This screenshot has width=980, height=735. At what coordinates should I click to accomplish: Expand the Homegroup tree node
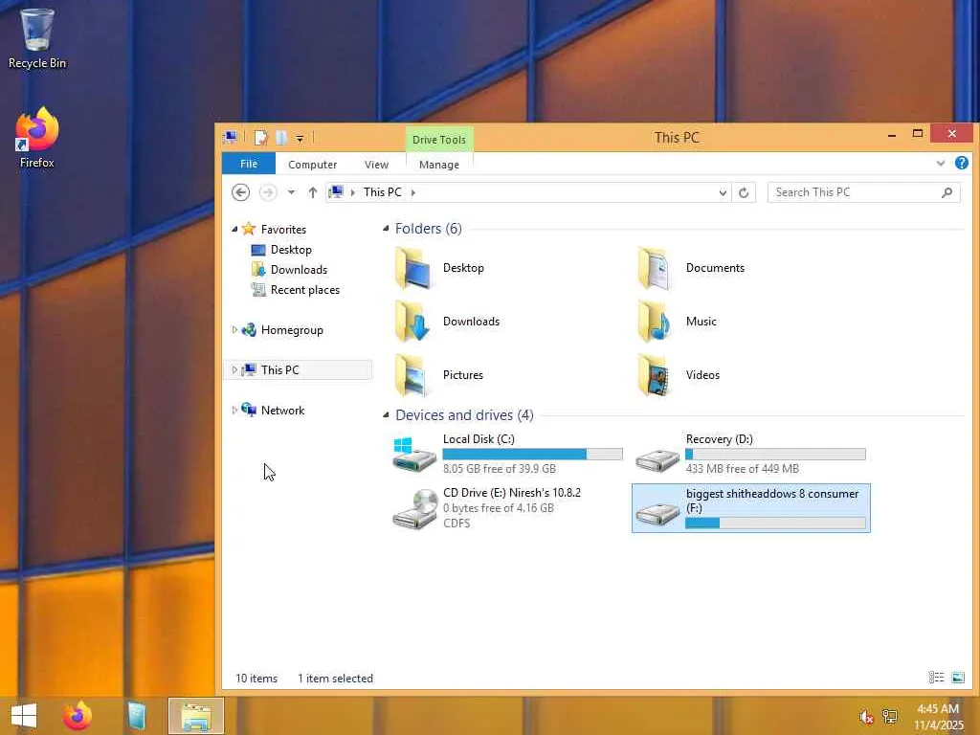[x=234, y=330]
